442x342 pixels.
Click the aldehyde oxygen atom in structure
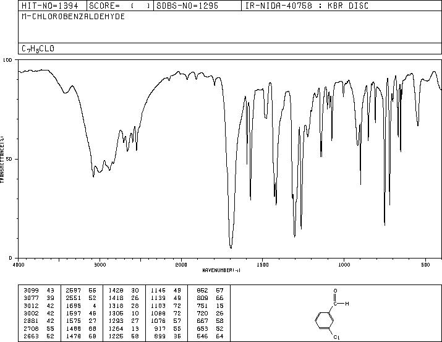click(335, 291)
